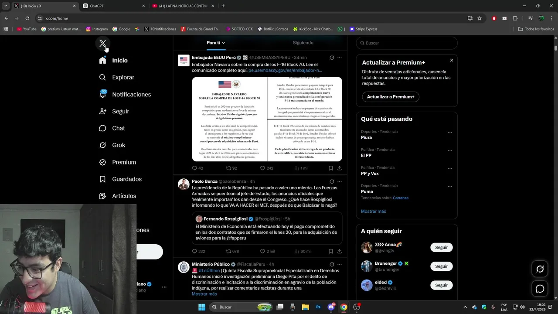This screenshot has height=314, width=558.
Task: Click the X logo in sidebar
Action: point(102,44)
